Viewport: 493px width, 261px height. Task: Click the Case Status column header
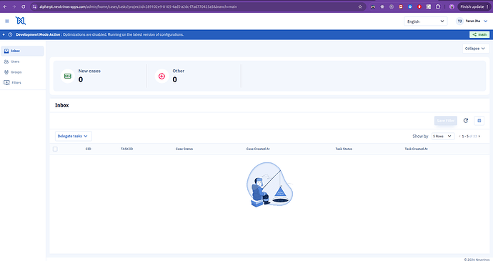(184, 149)
